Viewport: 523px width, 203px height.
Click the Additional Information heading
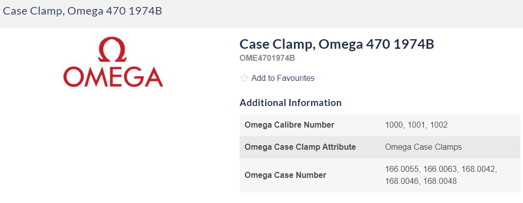coord(290,103)
